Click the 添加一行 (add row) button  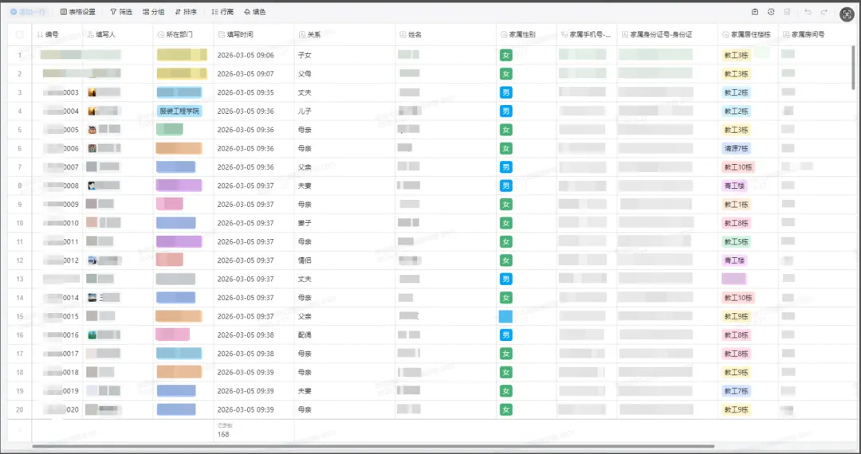[28, 12]
